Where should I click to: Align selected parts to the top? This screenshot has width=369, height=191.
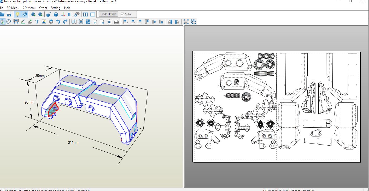147,22
